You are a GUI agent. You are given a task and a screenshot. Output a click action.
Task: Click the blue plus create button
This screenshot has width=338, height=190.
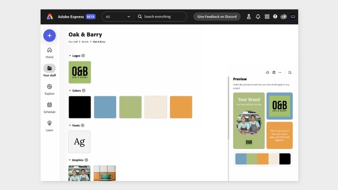coord(50,36)
